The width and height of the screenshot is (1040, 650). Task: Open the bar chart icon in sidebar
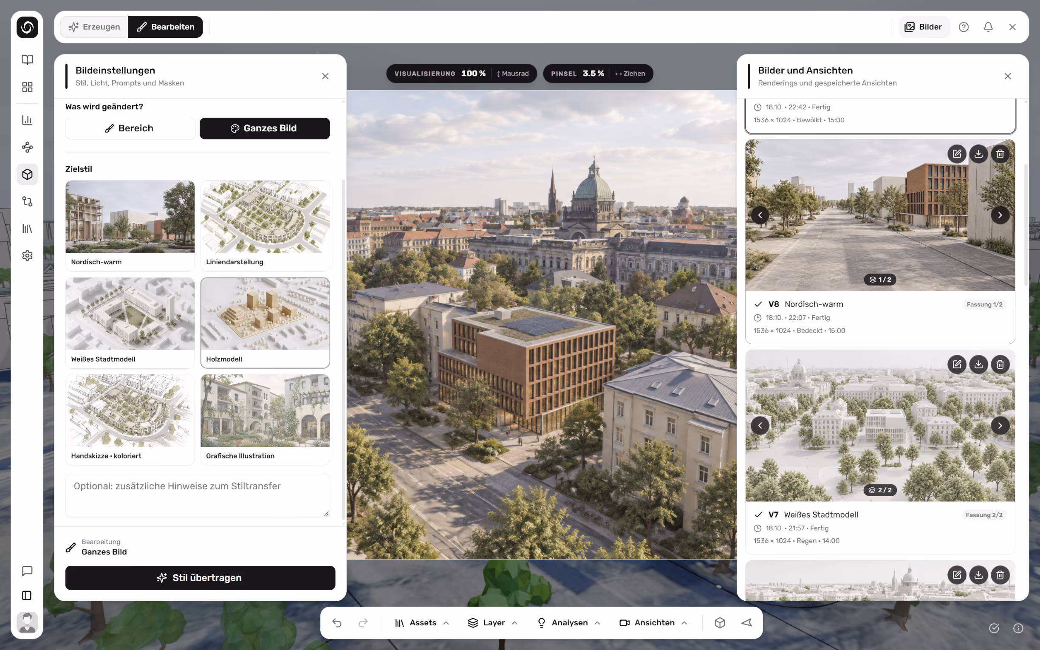coord(27,120)
